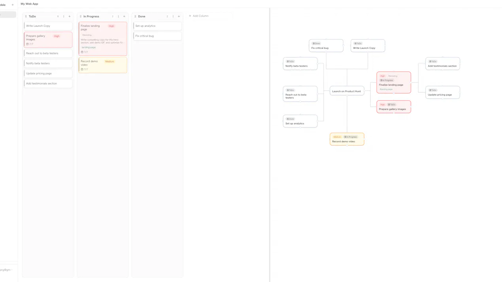This screenshot has height=282, width=502.
Task: Click the plus icon in the left sidebar
Action: pos(12,5)
